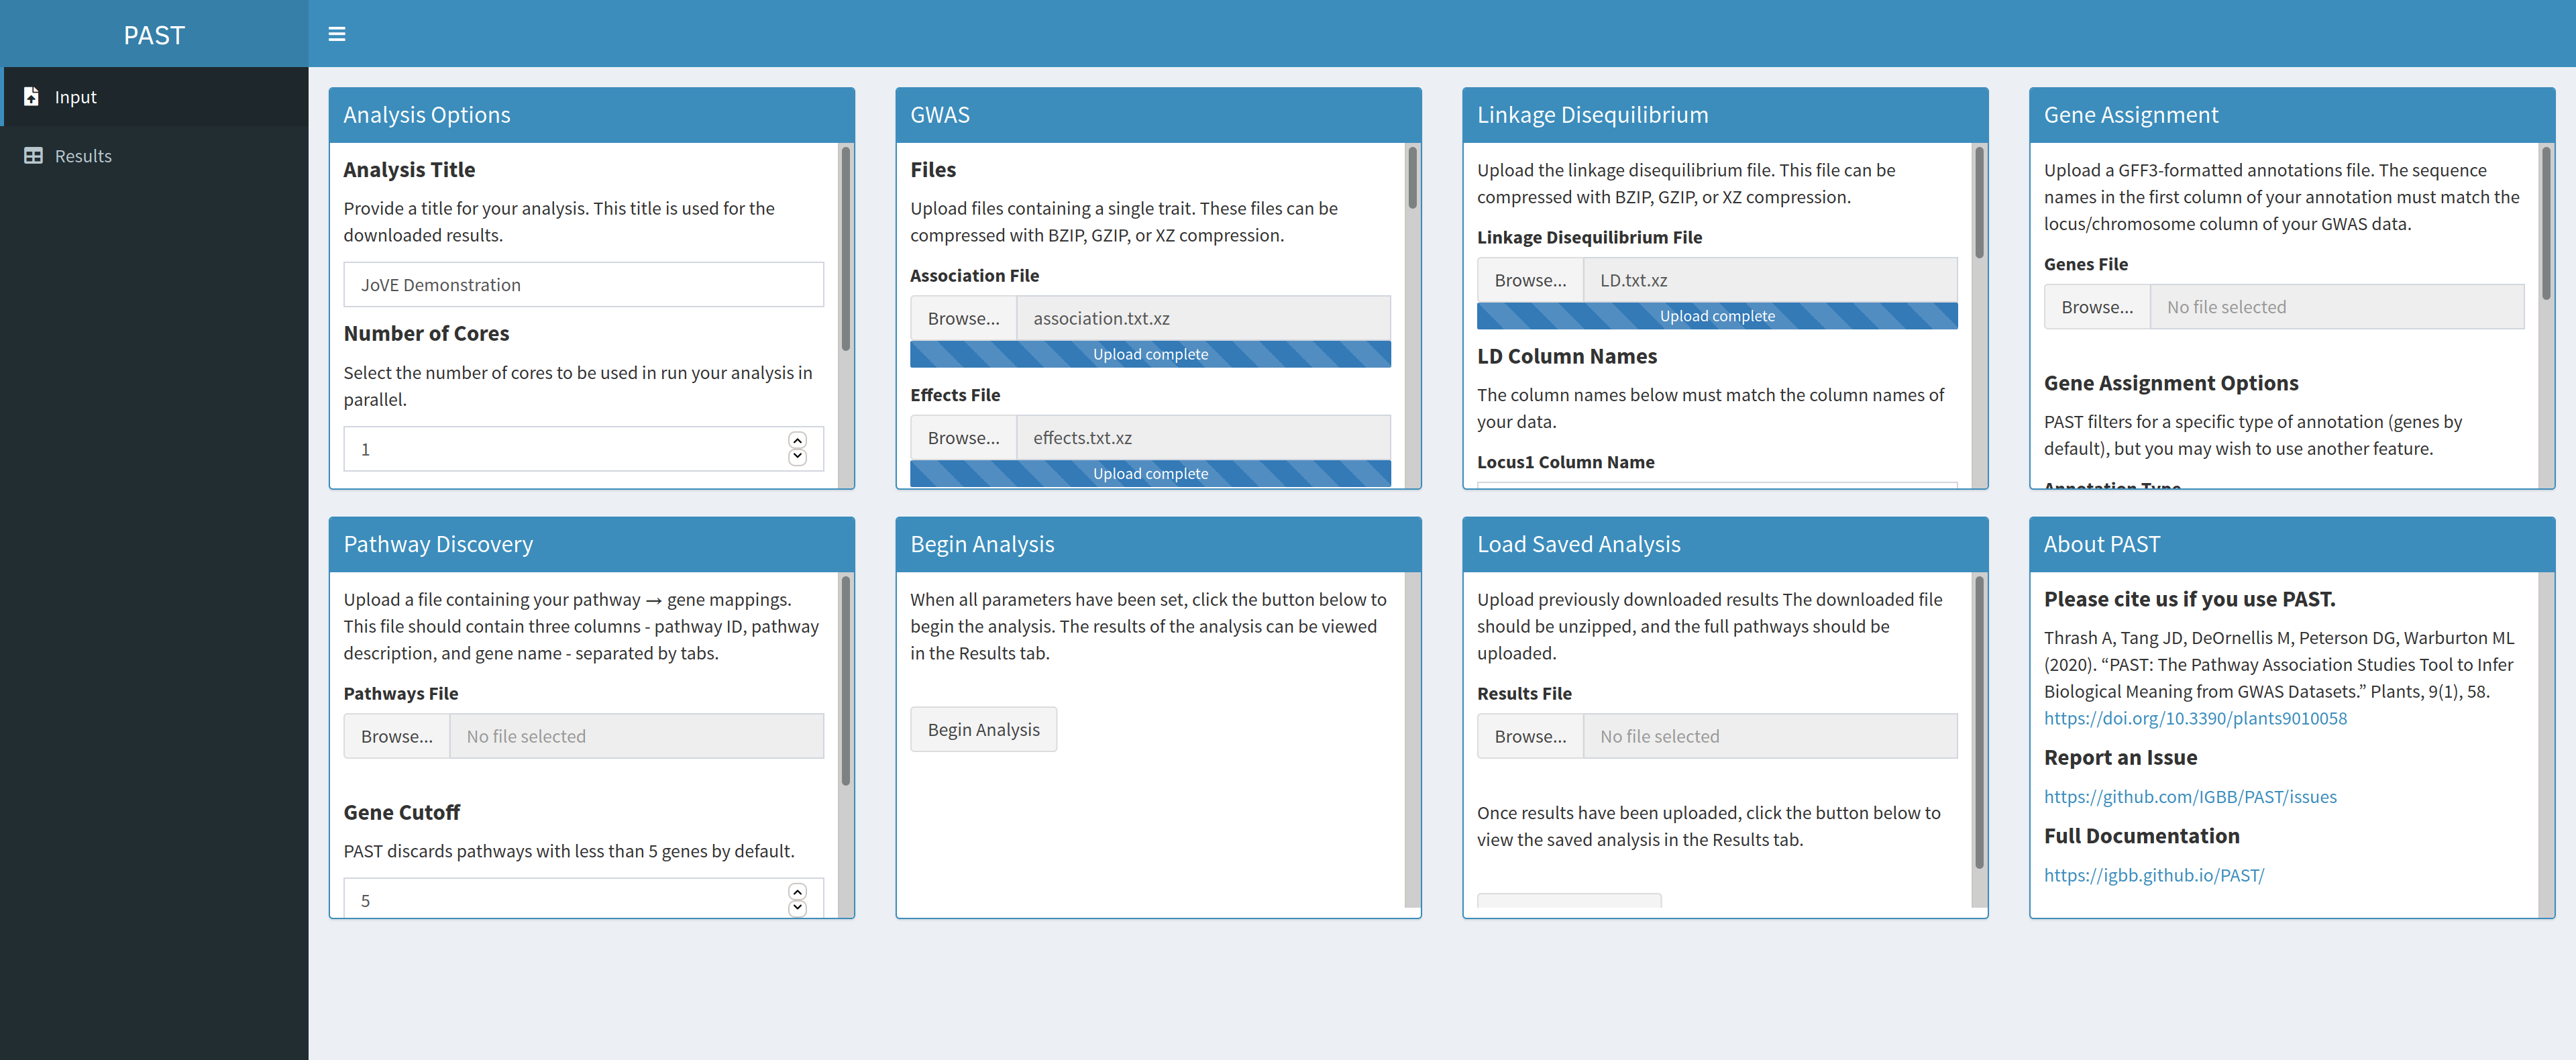Browse for the Pathways File

pos(396,736)
